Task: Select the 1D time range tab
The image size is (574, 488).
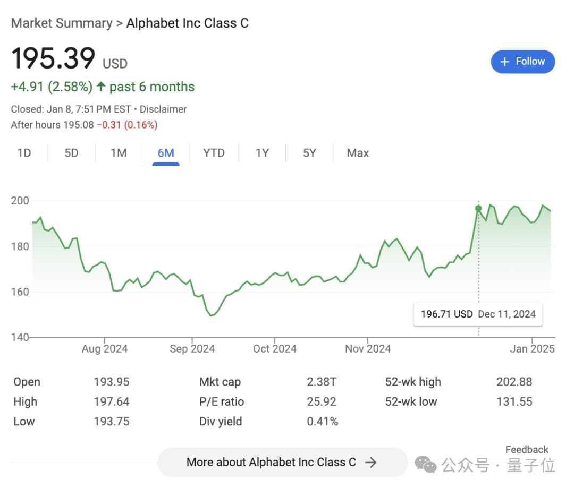Action: [24, 153]
